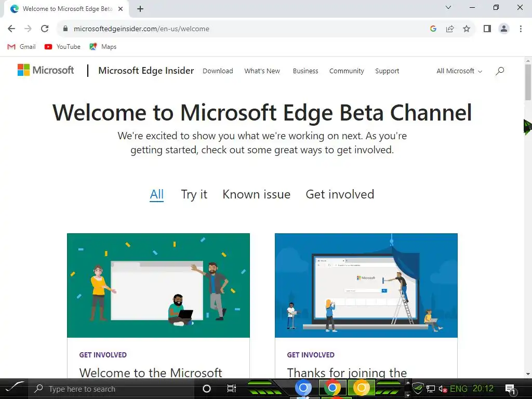
Task: Open the yellow Chrome Canary taskbar icon
Action: click(x=362, y=388)
